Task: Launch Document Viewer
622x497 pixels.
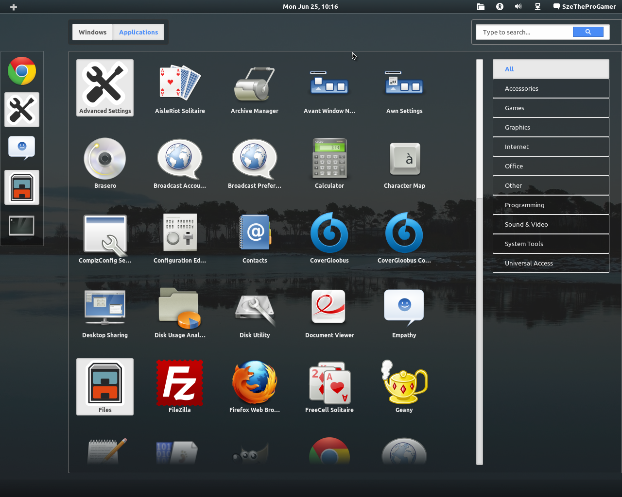Action: click(x=329, y=312)
